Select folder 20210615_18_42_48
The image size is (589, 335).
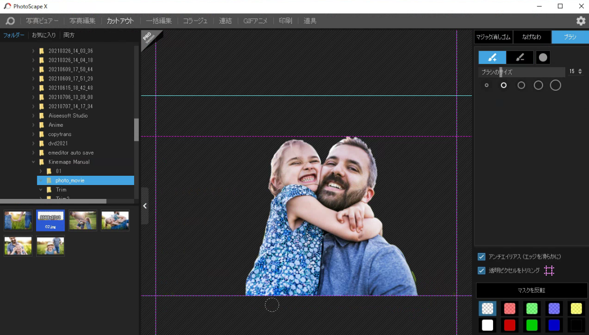pos(71,88)
